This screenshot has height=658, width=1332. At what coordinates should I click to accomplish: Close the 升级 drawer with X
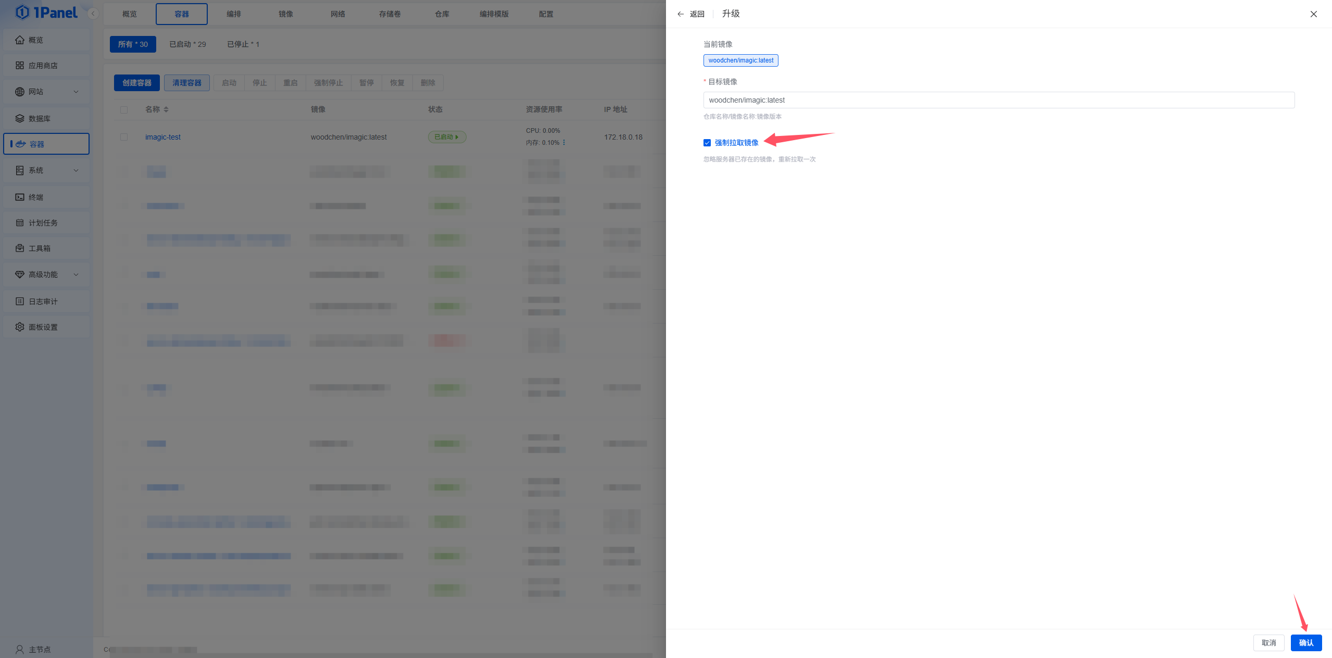(x=1314, y=14)
